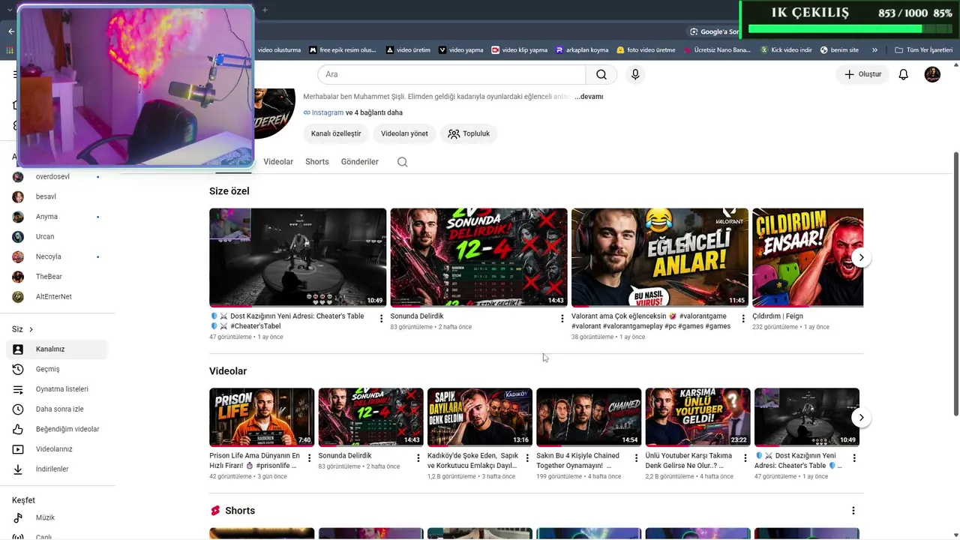The height and width of the screenshot is (540, 960).
Task: Click the magnifier search button
Action: pyautogui.click(x=601, y=74)
